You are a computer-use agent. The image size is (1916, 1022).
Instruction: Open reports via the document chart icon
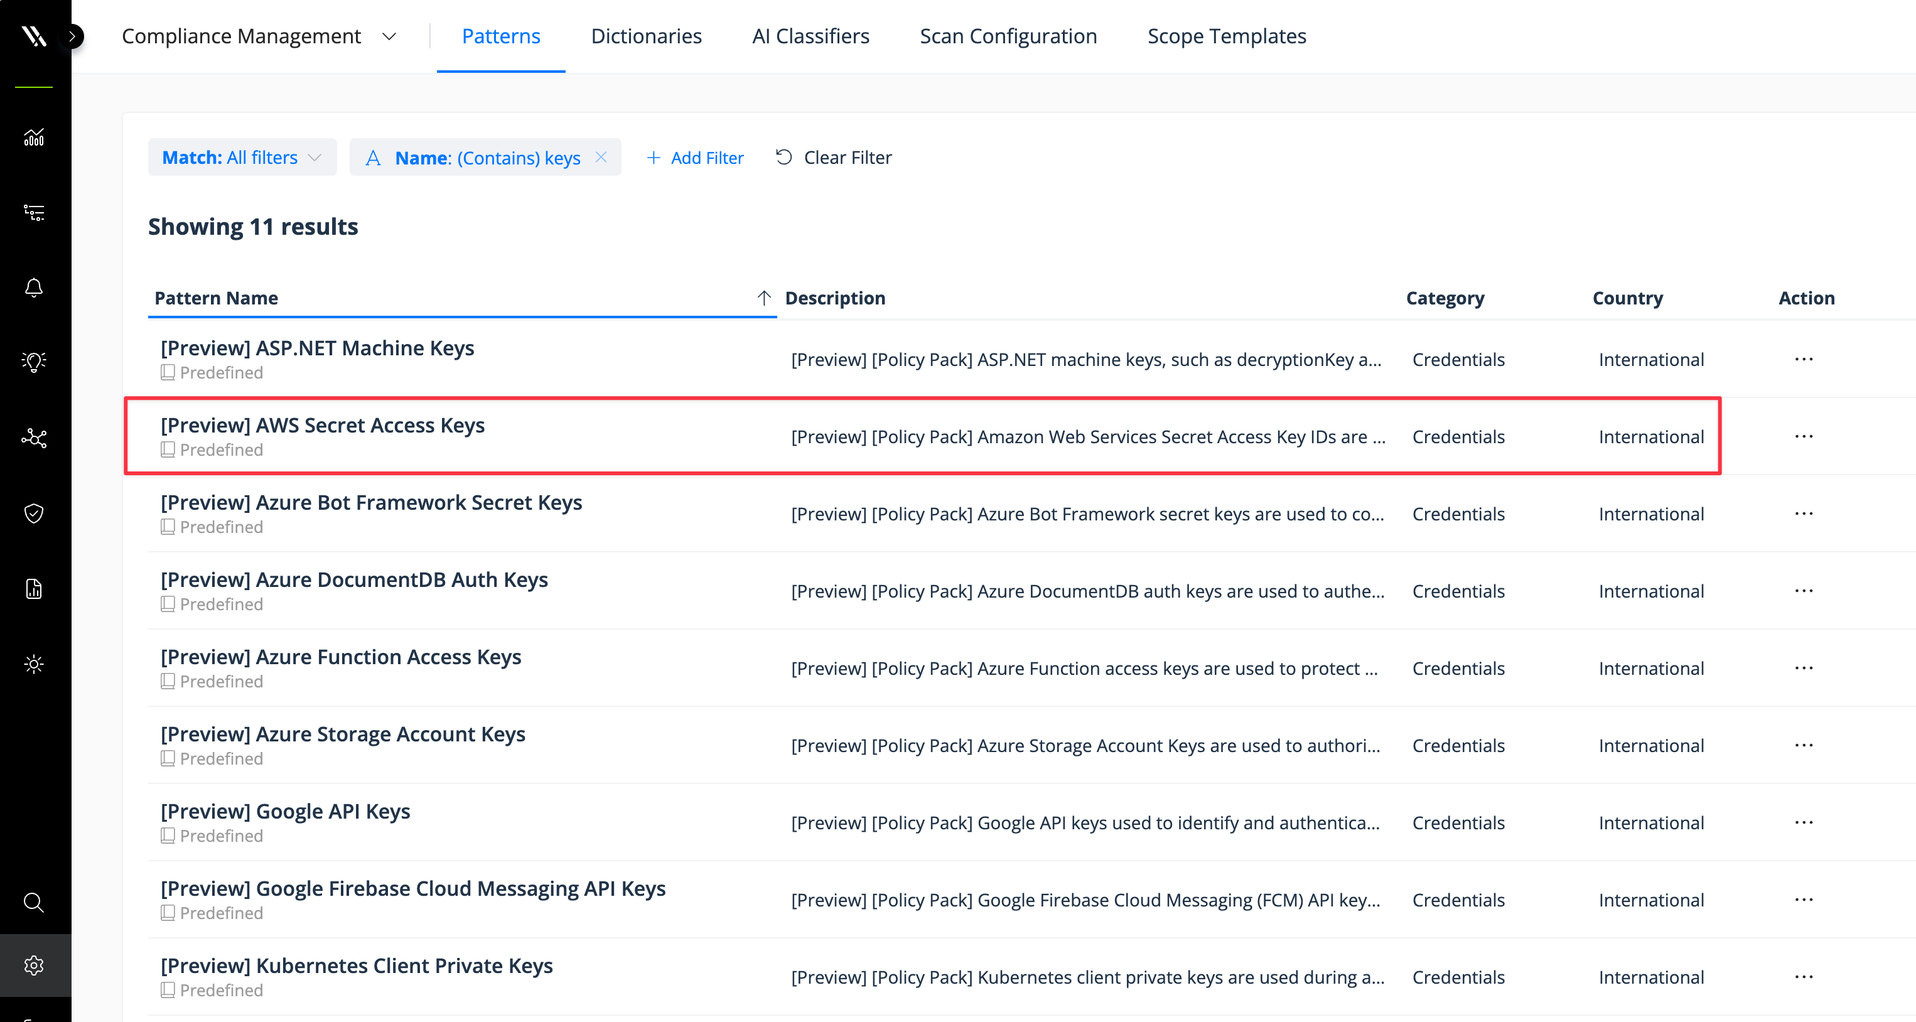coord(33,589)
